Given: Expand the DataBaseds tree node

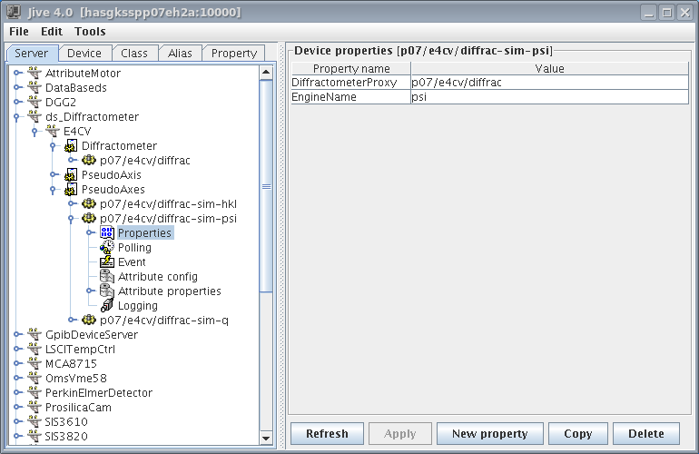Looking at the screenshot, I should pos(17,87).
